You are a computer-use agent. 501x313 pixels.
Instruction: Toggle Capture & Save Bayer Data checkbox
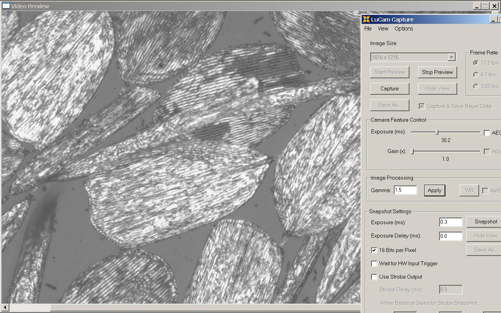(x=422, y=106)
